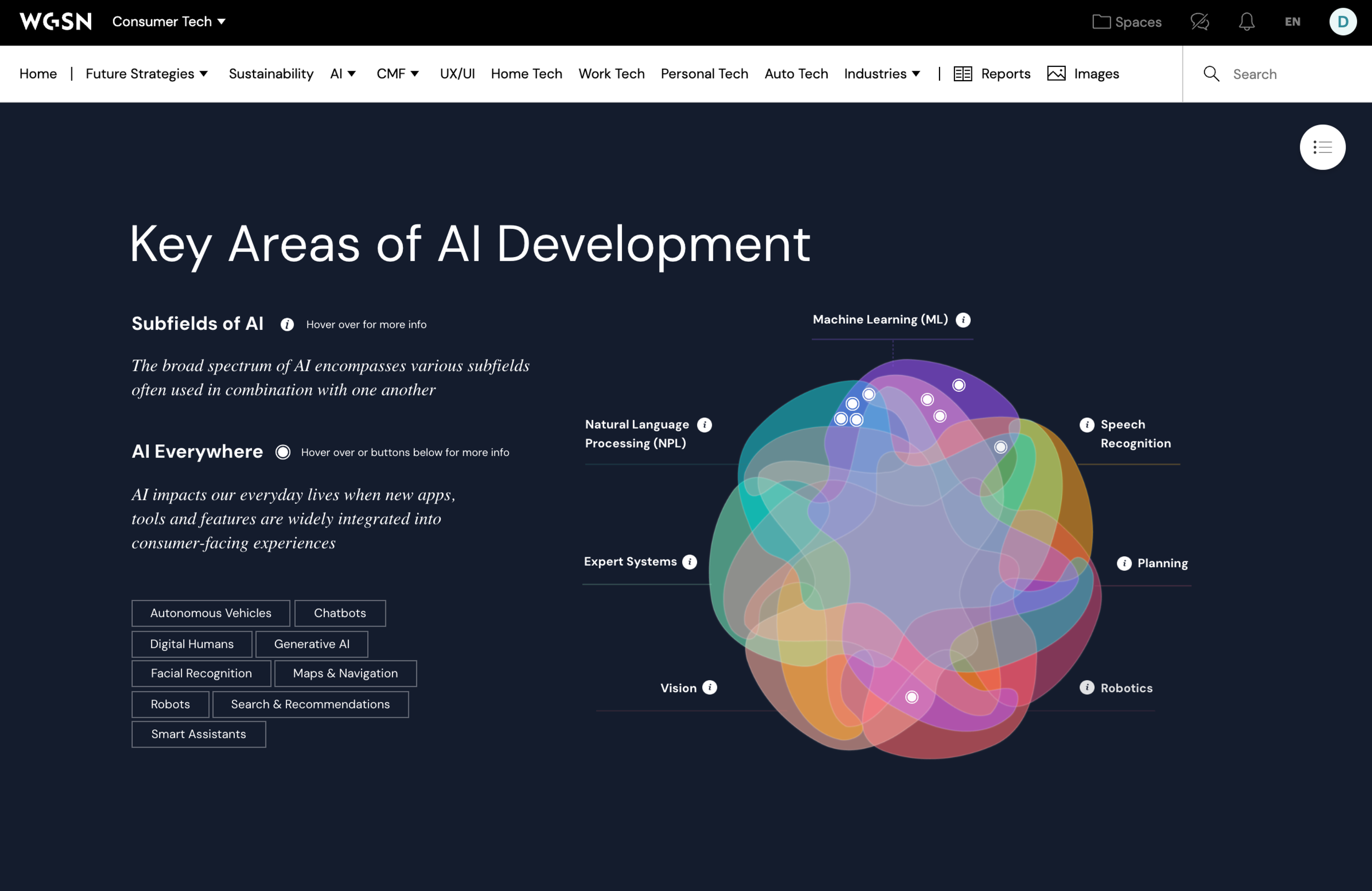
Task: Expand the Consumer Tech dropdown
Action: pos(168,22)
